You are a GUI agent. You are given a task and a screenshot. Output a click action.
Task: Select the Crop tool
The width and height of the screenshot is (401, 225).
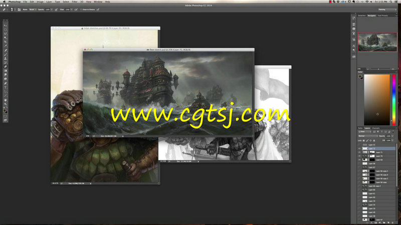coord(6,42)
